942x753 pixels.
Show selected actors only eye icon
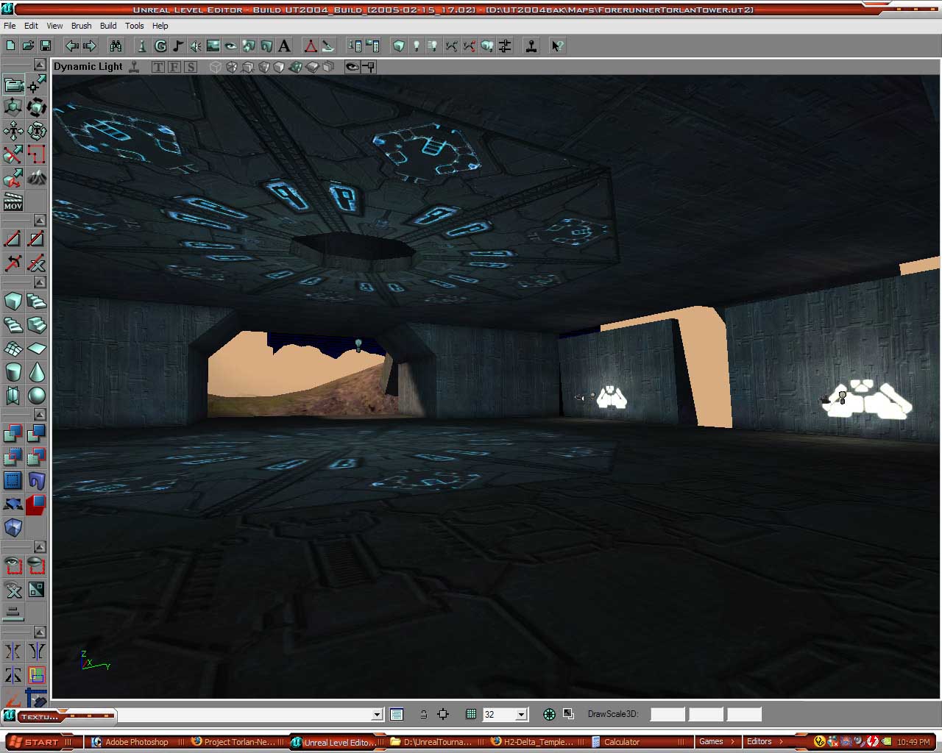coord(13,565)
